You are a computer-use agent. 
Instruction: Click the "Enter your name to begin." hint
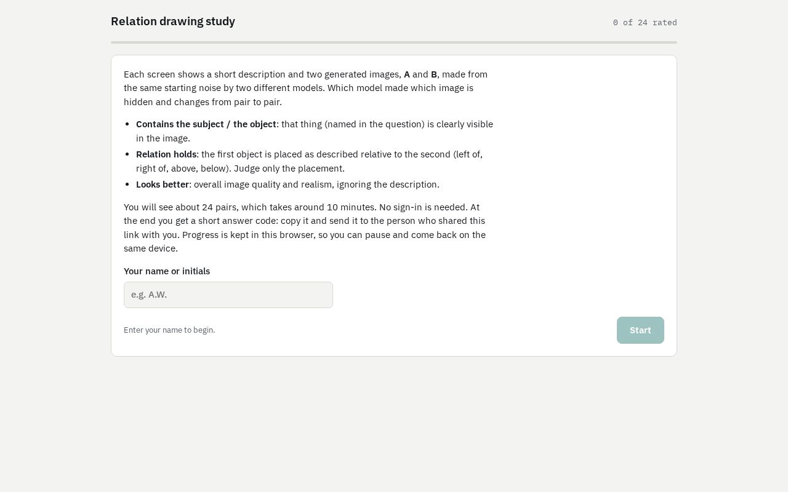[169, 330]
